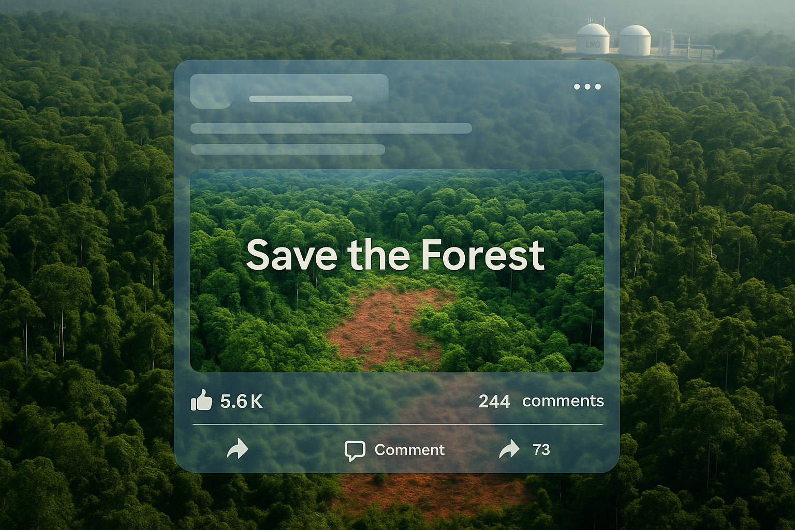
Task: Click the profile avatar placeholder in header
Action: pos(211,91)
